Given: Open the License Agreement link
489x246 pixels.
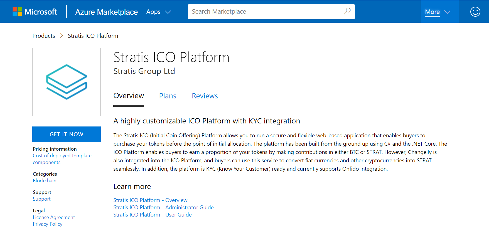Looking at the screenshot, I should pos(54,217).
